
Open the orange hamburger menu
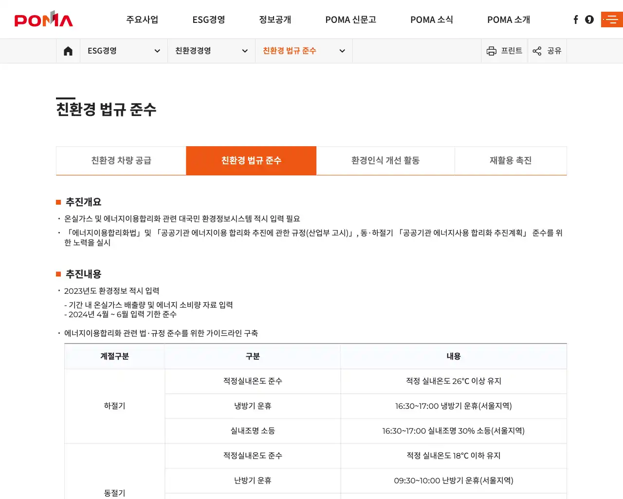tap(612, 19)
